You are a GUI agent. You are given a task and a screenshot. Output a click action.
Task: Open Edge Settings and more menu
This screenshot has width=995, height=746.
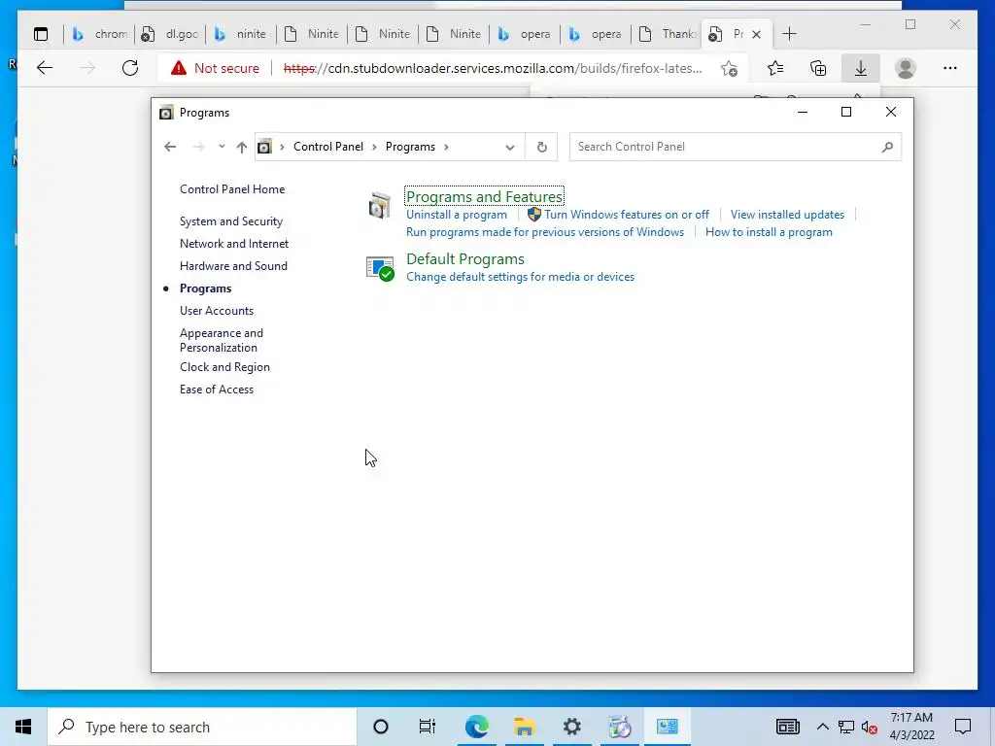tap(949, 68)
